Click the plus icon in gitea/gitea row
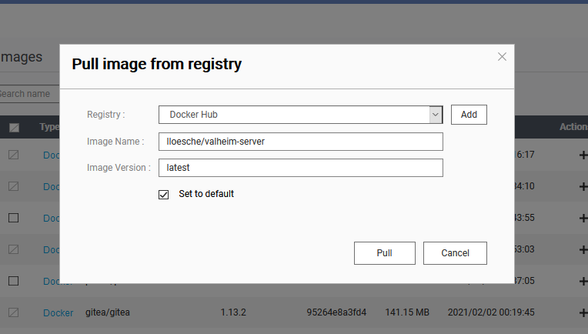588x334 pixels. (x=583, y=312)
